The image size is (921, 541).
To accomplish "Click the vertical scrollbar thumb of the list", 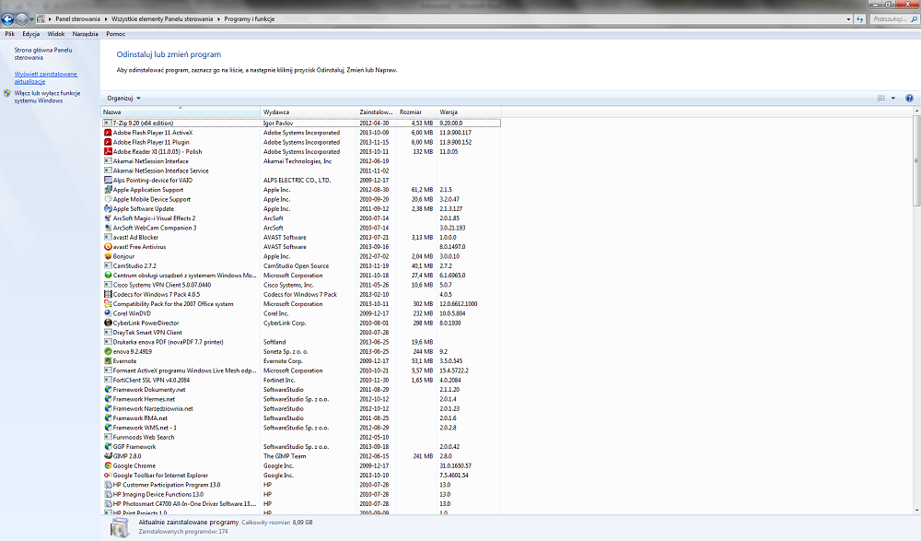I will click(915, 160).
